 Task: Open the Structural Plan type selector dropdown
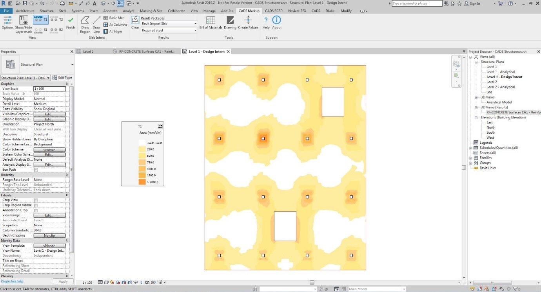click(72, 64)
